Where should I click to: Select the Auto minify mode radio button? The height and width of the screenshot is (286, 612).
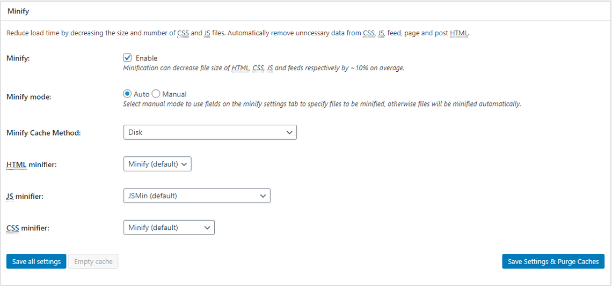tap(128, 94)
